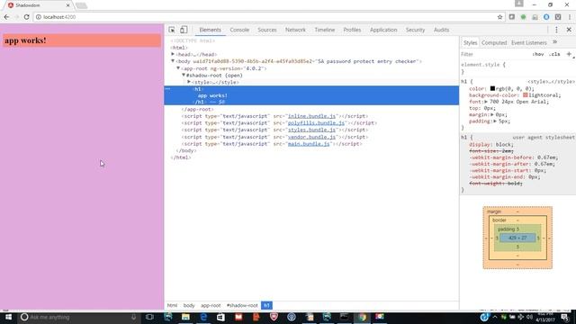Select body in the breadcrumb bar
Viewport: 576px width, 324px height.
189,306
